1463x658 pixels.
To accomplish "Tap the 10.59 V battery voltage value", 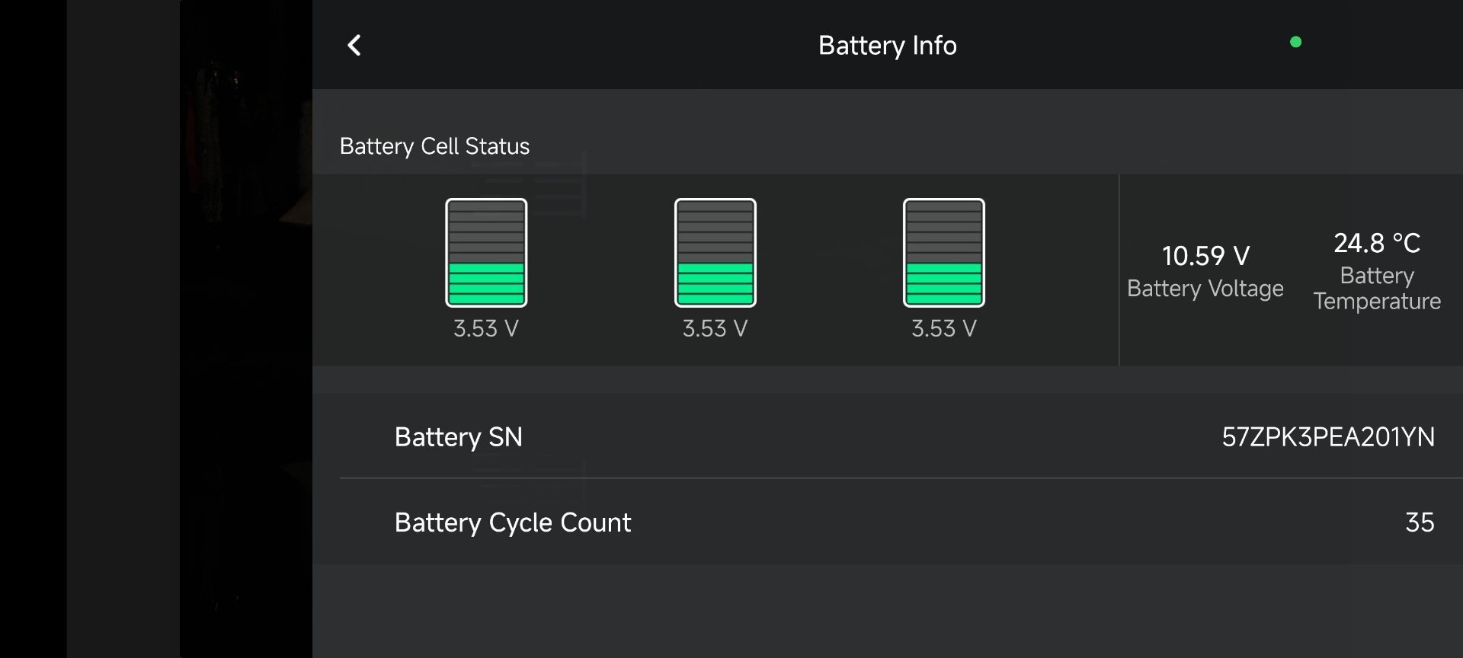I will click(x=1205, y=256).
